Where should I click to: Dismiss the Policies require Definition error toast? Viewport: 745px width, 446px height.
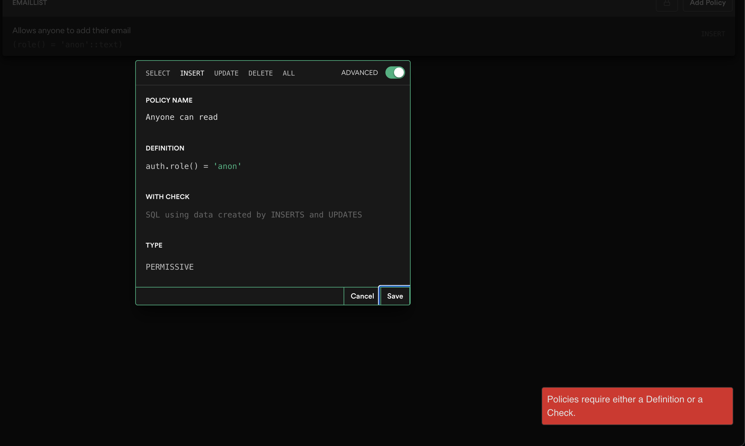pos(637,406)
